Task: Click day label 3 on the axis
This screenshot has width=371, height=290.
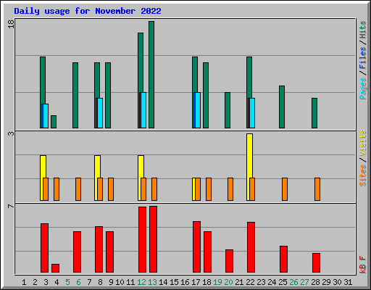Action: click(46, 282)
